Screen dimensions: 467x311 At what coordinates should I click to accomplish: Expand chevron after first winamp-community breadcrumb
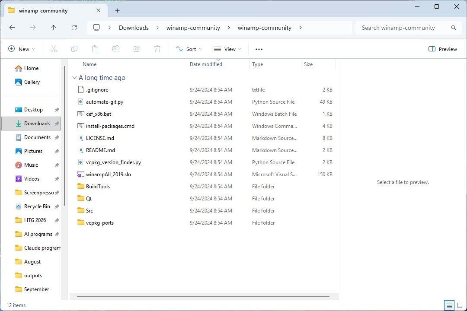point(229,28)
